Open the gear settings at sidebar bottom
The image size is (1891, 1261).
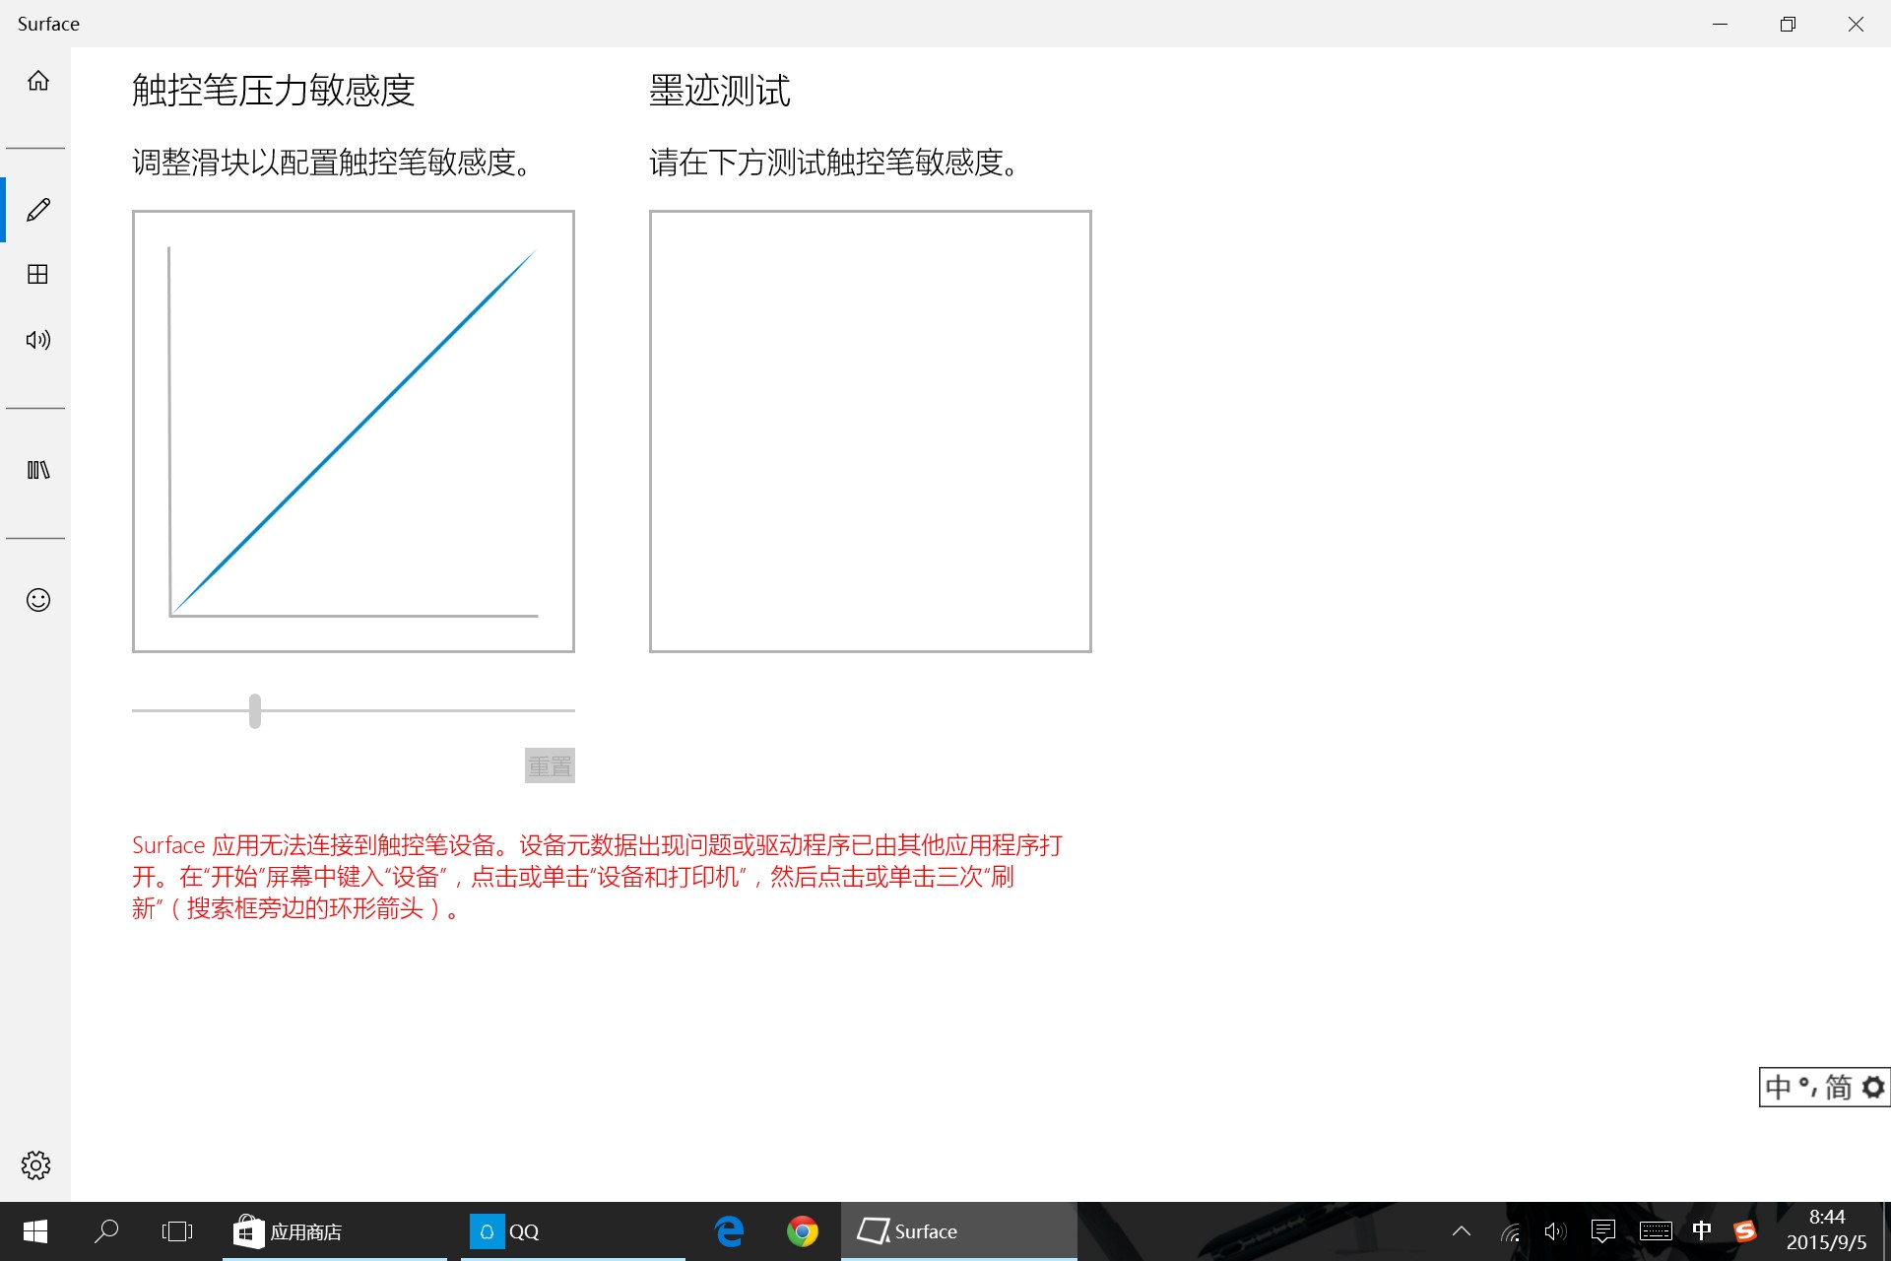pyautogui.click(x=35, y=1165)
